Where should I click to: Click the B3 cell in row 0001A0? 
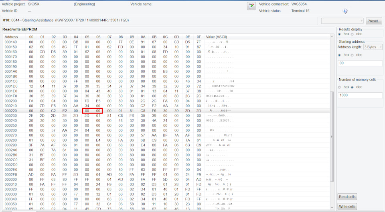pos(165,72)
